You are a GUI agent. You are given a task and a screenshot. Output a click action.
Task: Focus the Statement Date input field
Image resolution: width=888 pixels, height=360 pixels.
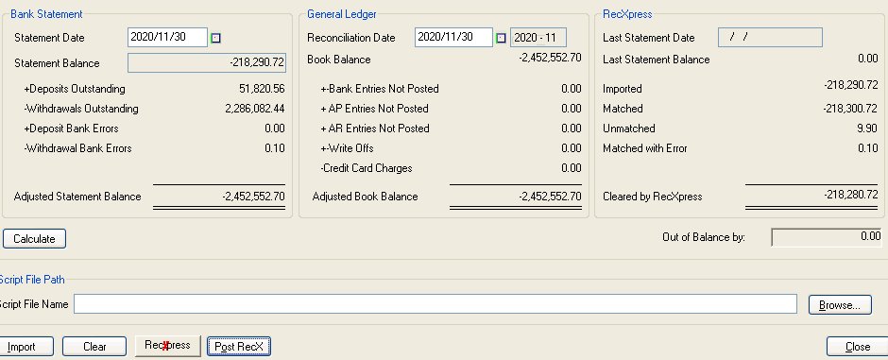pyautogui.click(x=167, y=38)
